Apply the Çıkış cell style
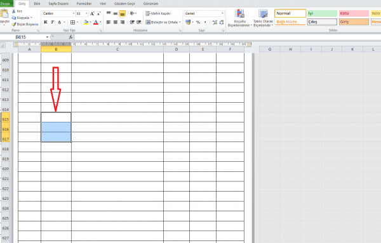This screenshot has width=381, height=243. pos(322,22)
